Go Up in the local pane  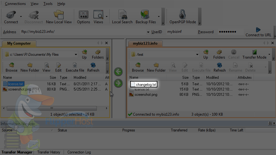(x=84, y=55)
